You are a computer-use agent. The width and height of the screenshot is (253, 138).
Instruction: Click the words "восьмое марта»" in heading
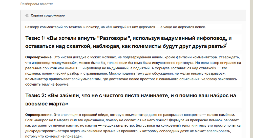[x=47, y=104]
